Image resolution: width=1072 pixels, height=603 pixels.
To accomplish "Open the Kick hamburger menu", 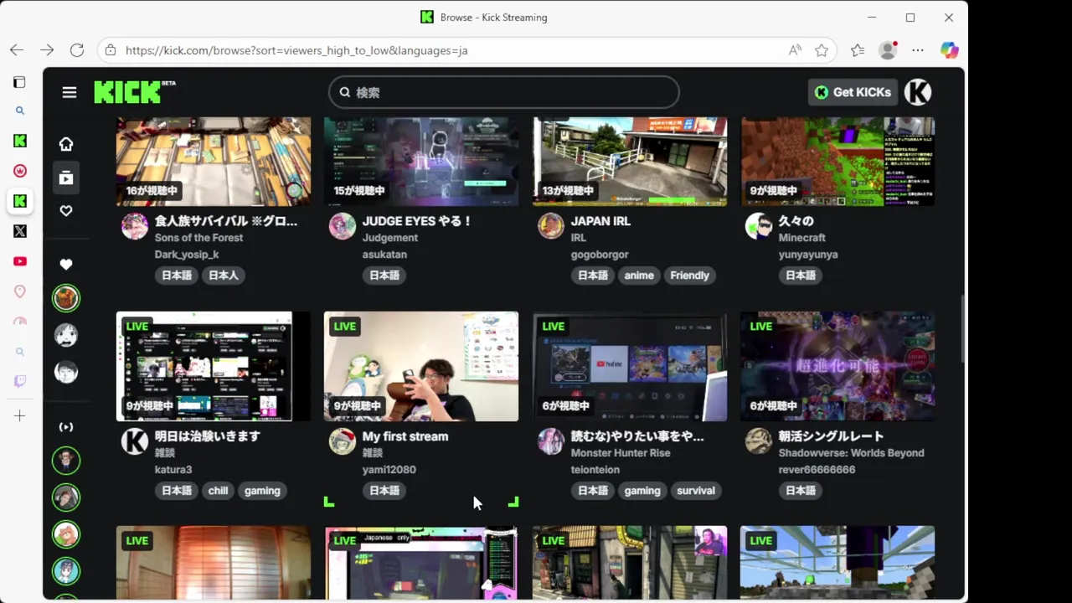I will tap(70, 92).
